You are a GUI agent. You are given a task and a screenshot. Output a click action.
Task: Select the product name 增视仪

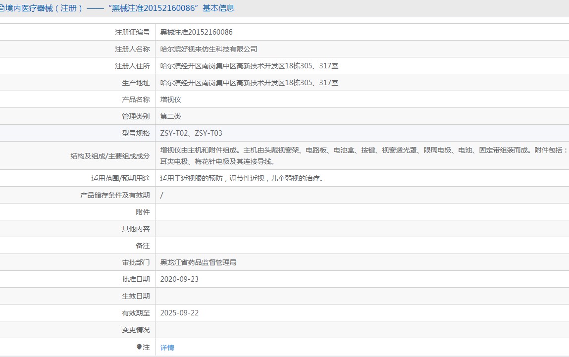170,100
